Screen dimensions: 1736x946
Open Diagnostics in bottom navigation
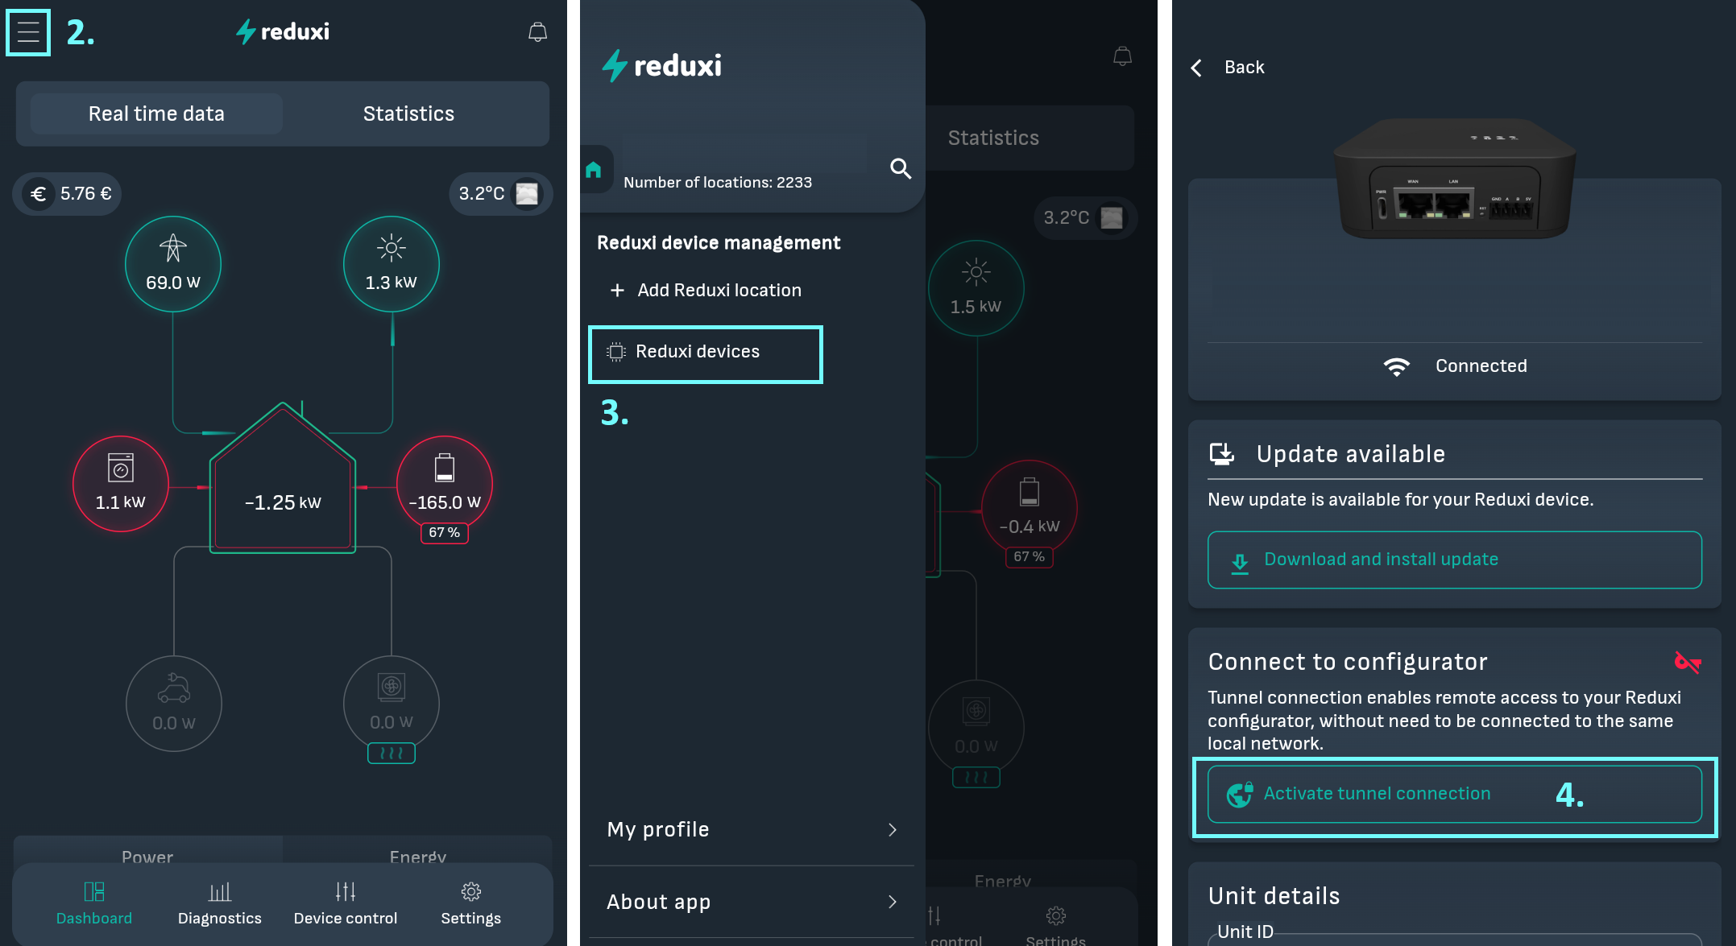(220, 903)
